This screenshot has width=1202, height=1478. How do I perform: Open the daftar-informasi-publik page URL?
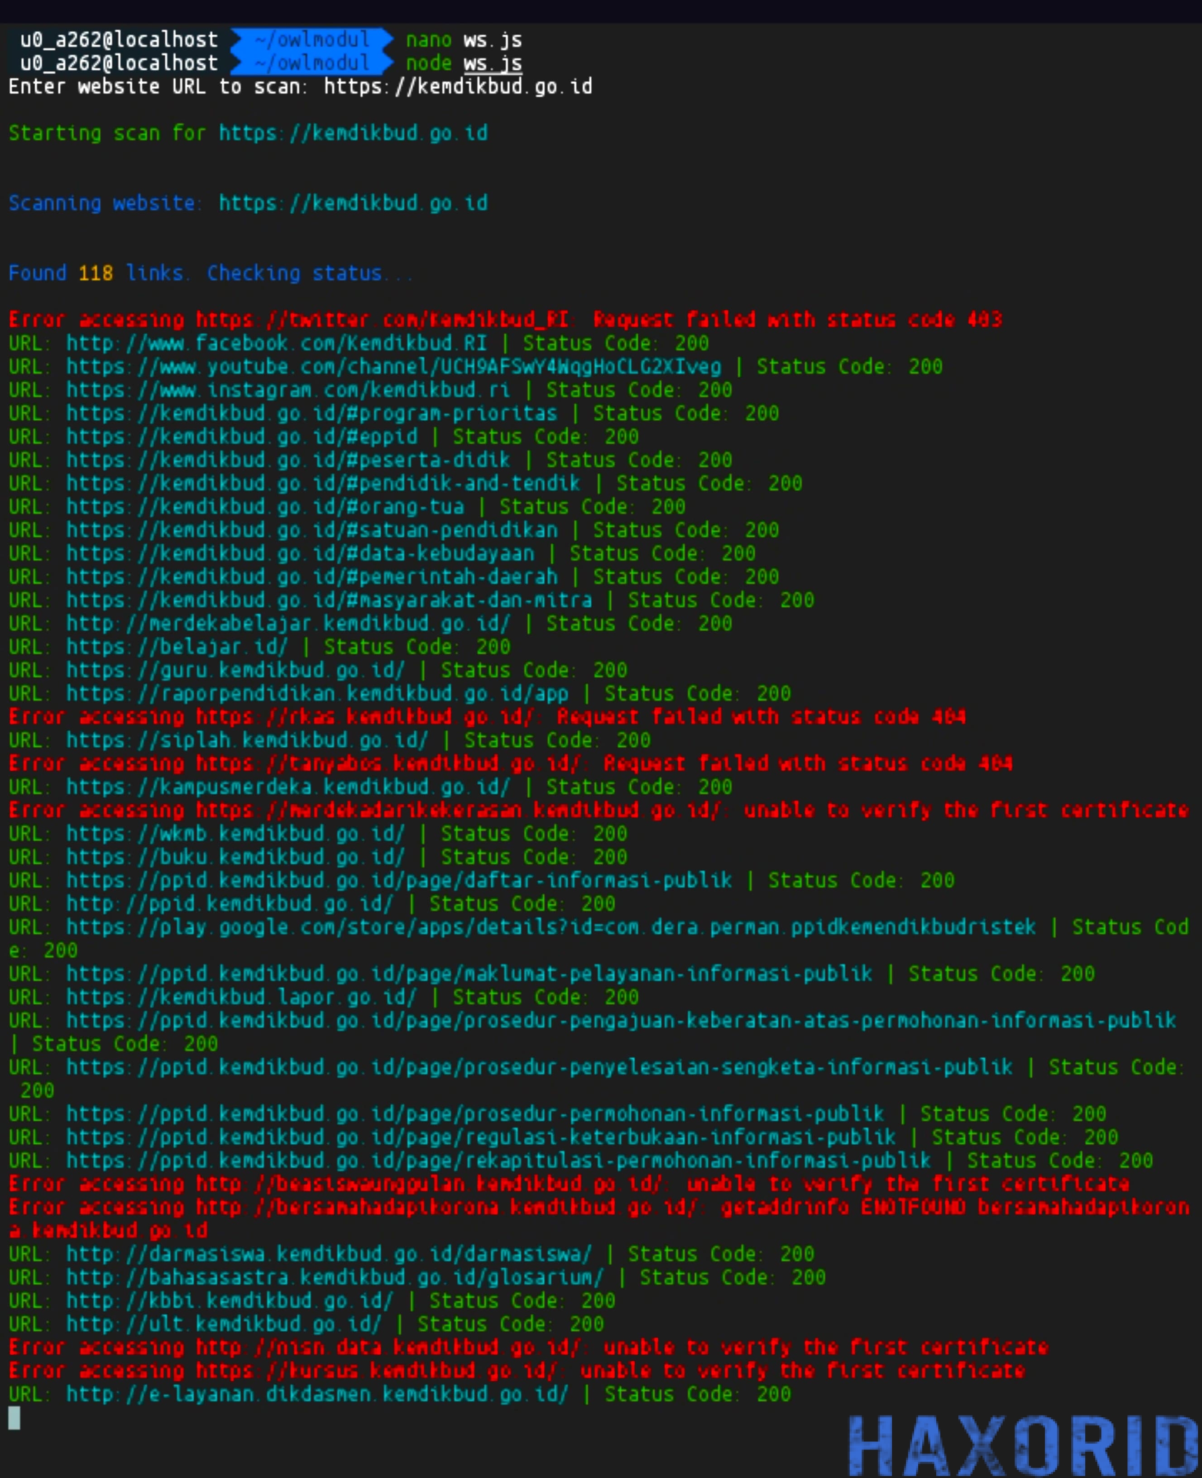click(399, 881)
